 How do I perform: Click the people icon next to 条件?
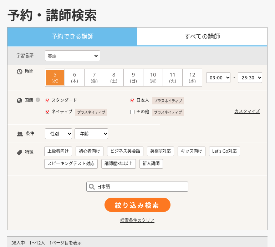click(x=20, y=134)
